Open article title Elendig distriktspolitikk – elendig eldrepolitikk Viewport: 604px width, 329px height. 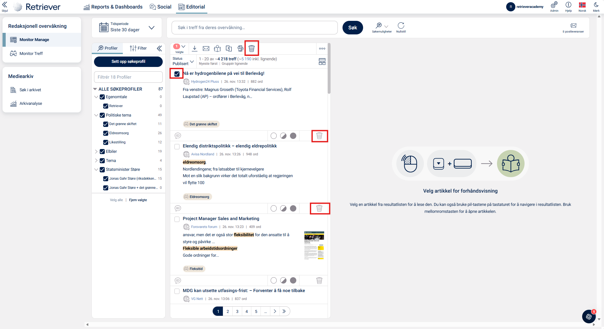(x=230, y=146)
